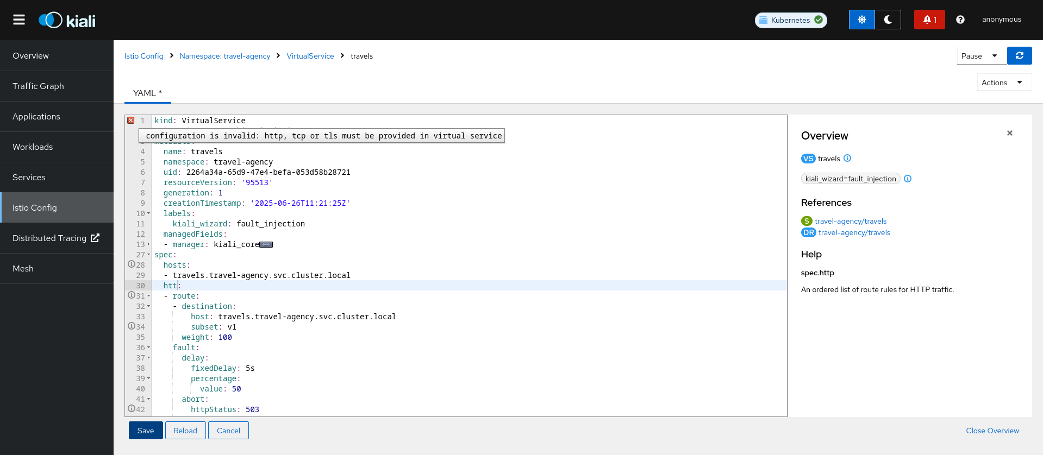This screenshot has width=1043, height=455.
Task: Switch to light theme sun toggle
Action: [x=861, y=20]
